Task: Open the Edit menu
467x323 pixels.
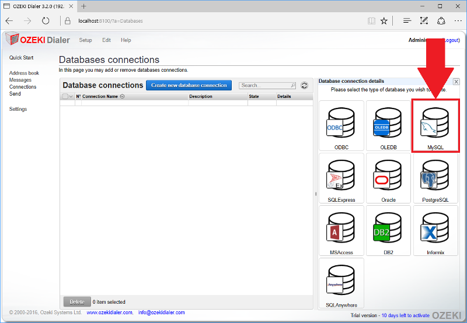Action: coord(106,40)
